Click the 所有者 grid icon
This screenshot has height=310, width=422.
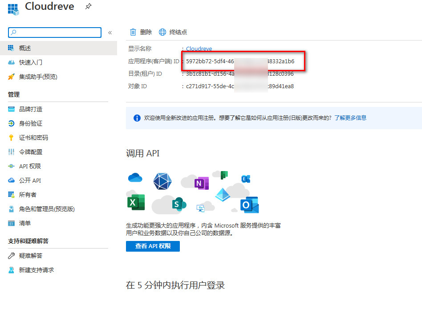(x=11, y=195)
